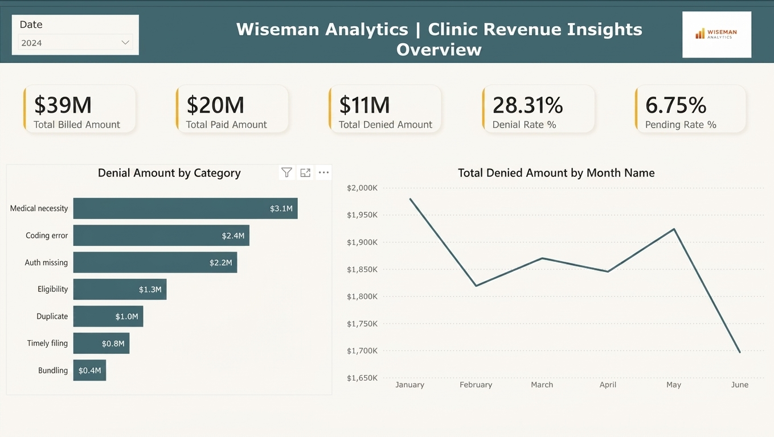This screenshot has height=437, width=774.
Task: Click the Auth missing category label
Action: (x=46, y=262)
